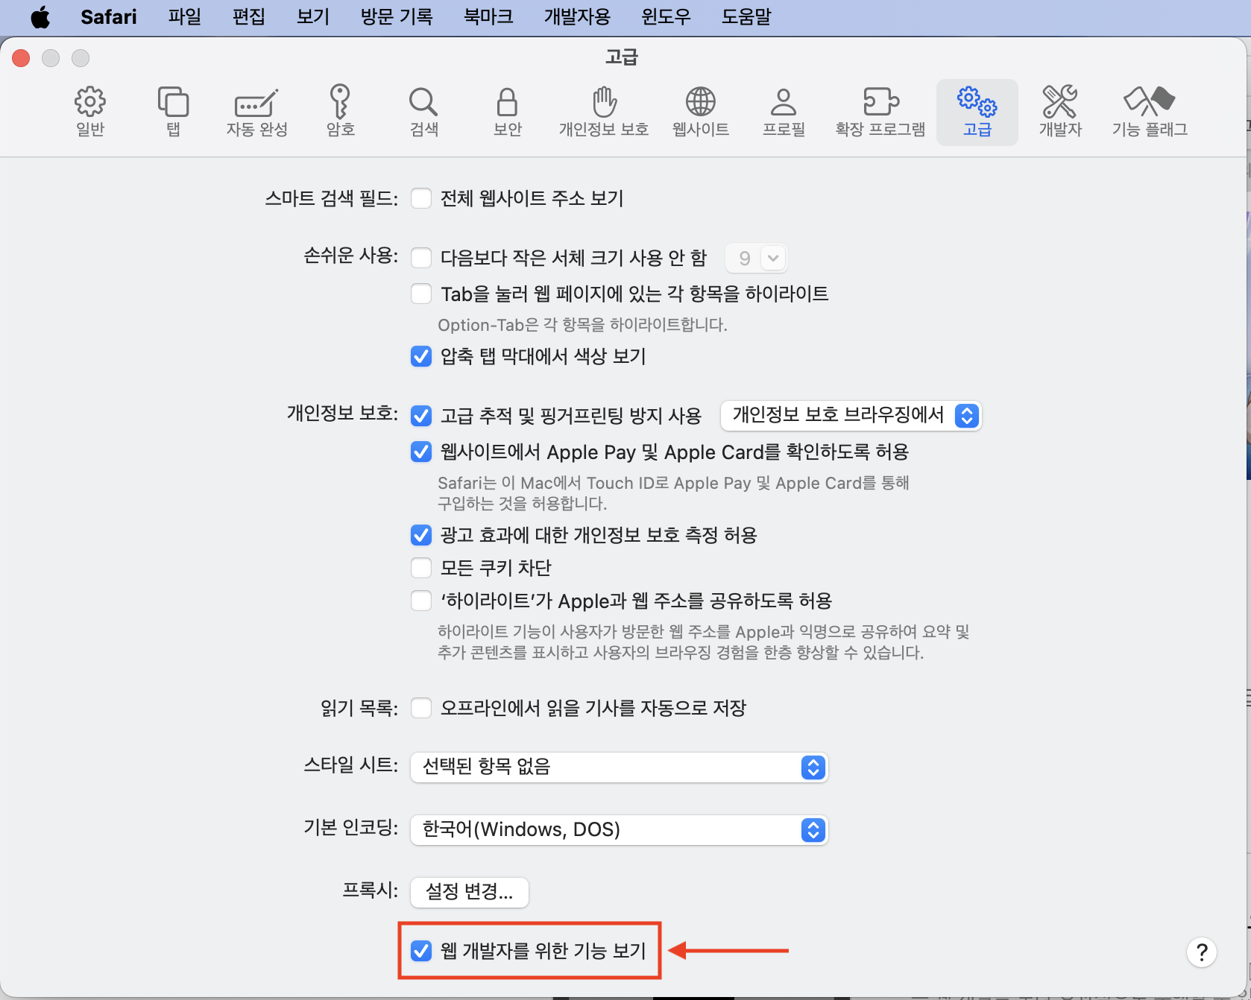The width and height of the screenshot is (1251, 1000).
Task: Click the help question mark button
Action: coord(1201,952)
